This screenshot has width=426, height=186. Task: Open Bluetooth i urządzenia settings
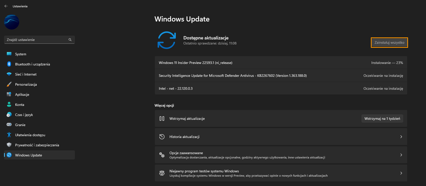[39, 64]
